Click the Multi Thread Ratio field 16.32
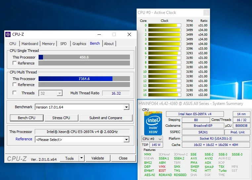This screenshot has height=180, width=252. pos(116,93)
